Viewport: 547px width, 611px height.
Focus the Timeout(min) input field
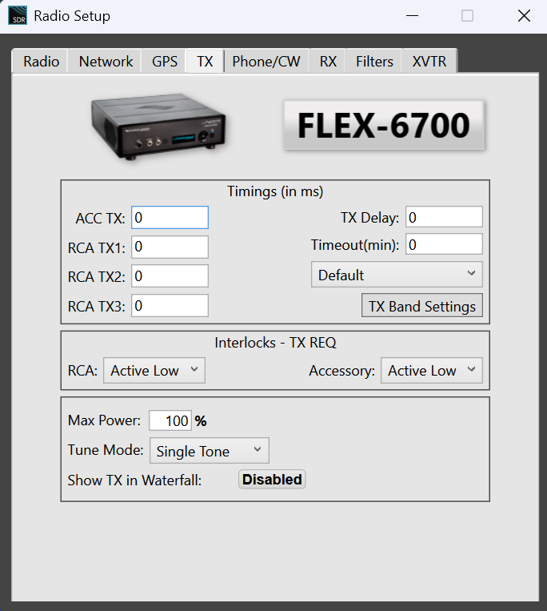pos(444,244)
